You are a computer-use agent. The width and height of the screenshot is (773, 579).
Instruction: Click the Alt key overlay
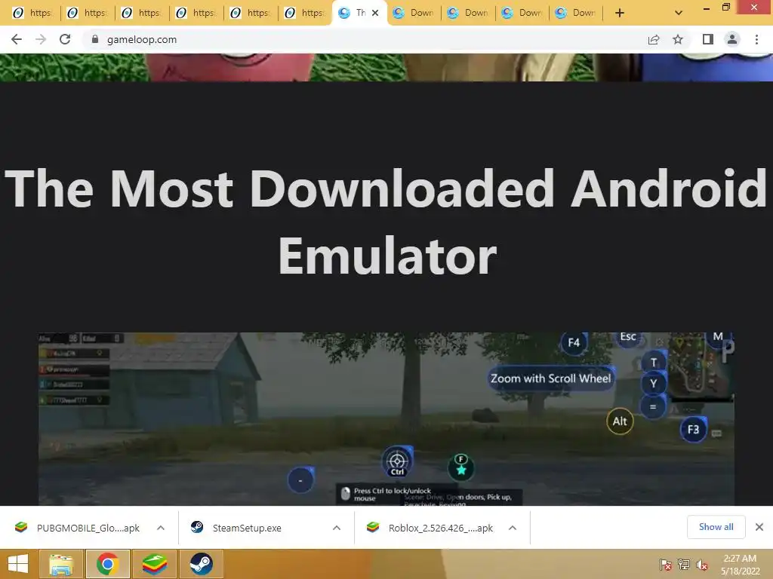coord(620,421)
